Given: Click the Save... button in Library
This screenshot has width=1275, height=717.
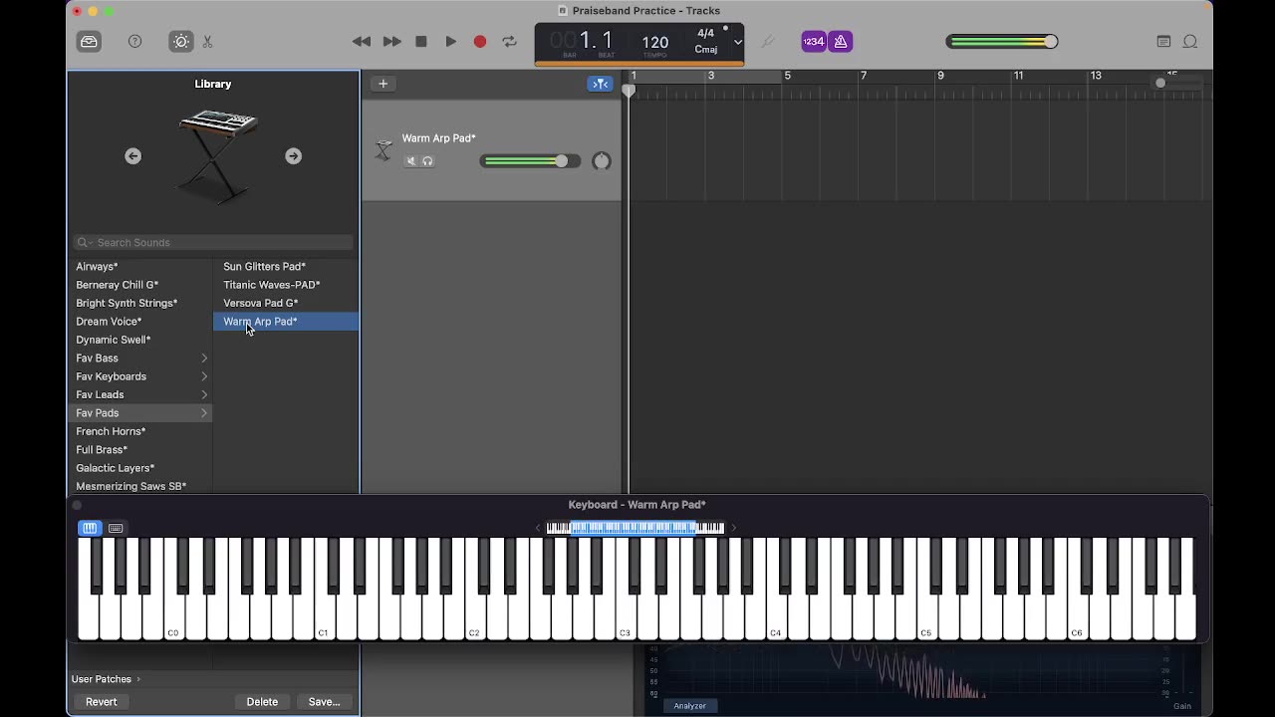Looking at the screenshot, I should (x=325, y=702).
